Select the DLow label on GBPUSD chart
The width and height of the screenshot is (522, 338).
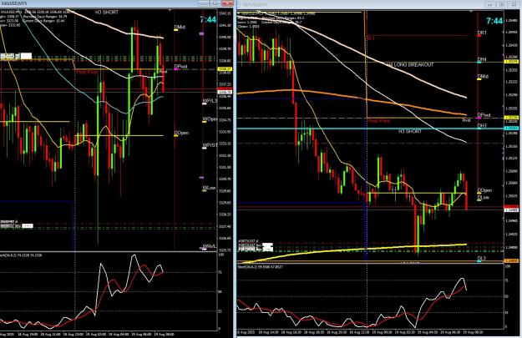tap(483, 197)
